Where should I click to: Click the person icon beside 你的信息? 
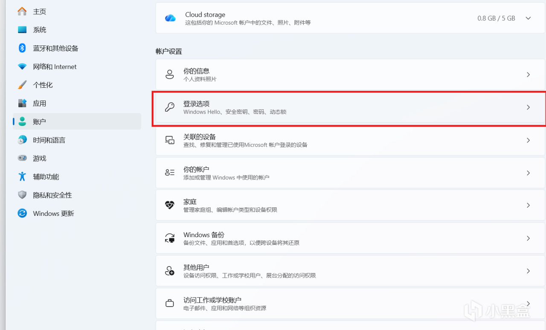(x=170, y=75)
